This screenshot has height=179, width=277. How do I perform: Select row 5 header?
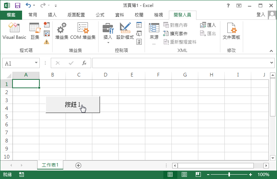[x=7, y=116]
